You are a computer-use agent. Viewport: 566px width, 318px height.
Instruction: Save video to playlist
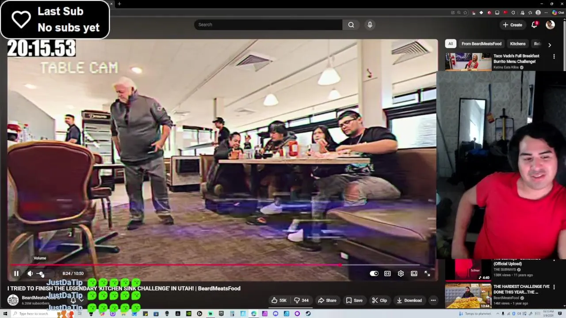click(354, 300)
